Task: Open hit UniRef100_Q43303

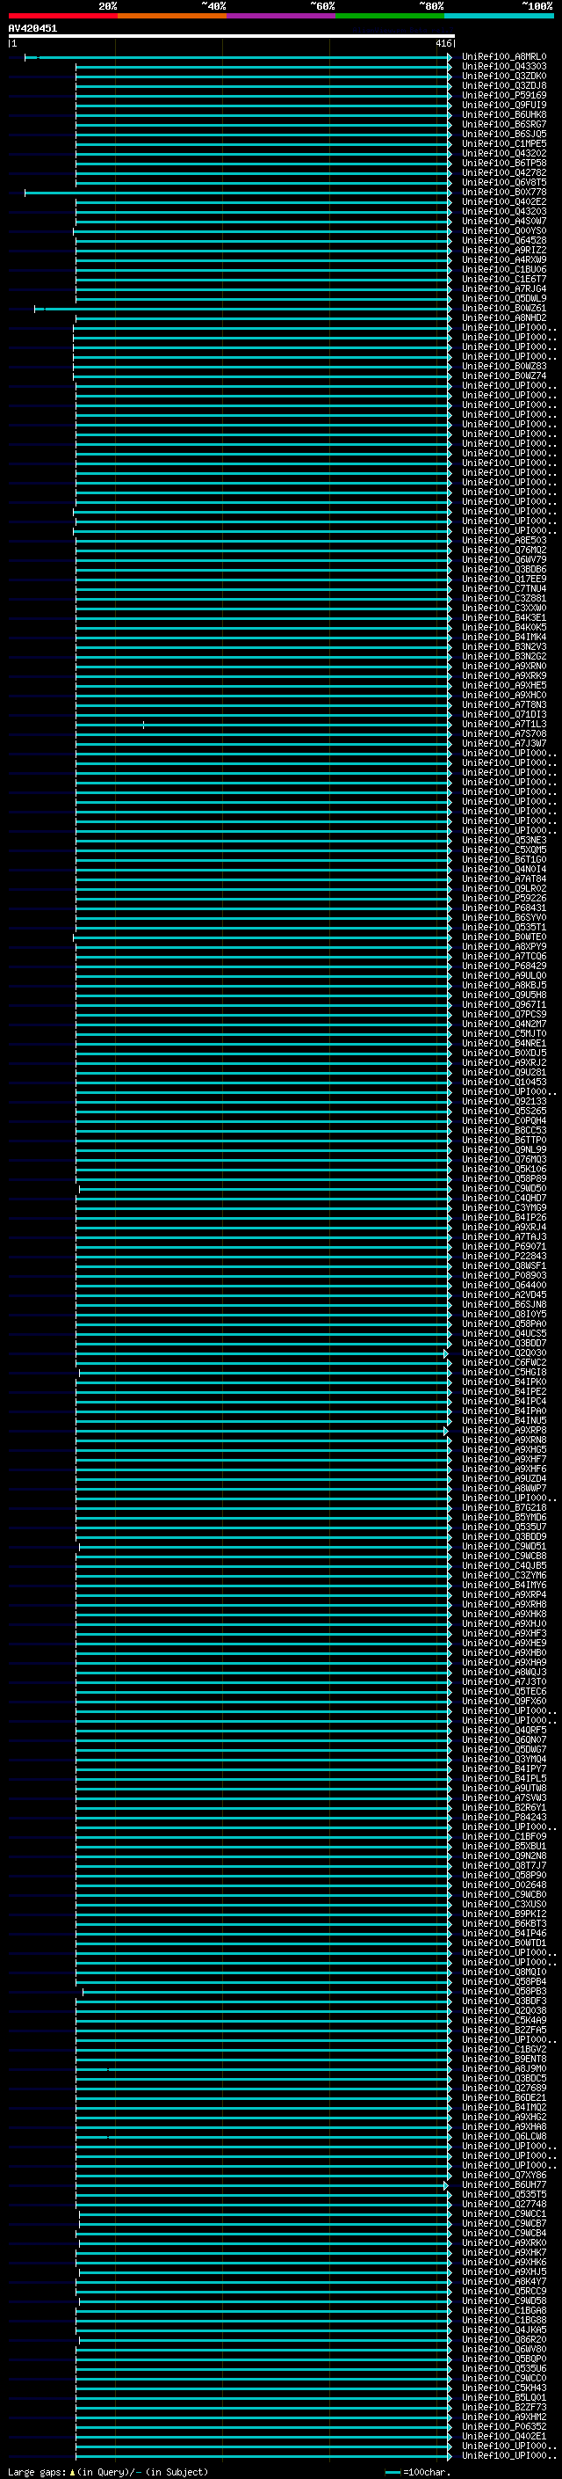Action: 504,67
